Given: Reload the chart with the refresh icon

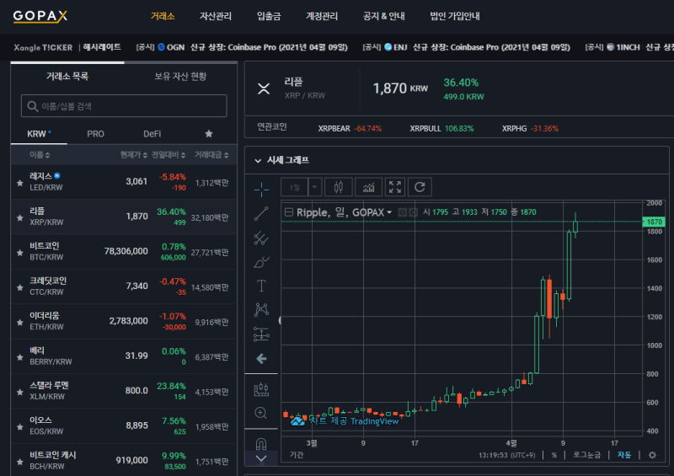Looking at the screenshot, I should [x=420, y=187].
